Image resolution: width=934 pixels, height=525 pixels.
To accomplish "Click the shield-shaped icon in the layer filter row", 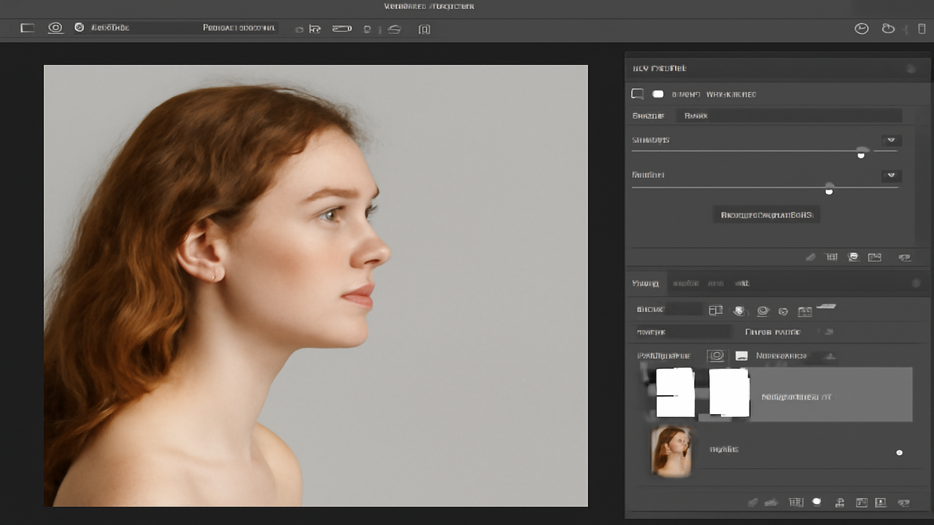I will pos(739,311).
